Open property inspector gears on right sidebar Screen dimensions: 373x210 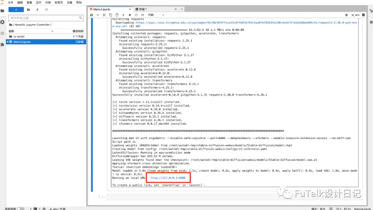click(371, 11)
